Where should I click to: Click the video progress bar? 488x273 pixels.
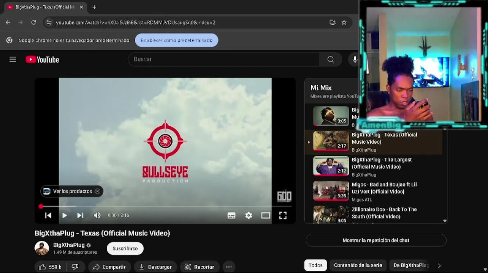pyautogui.click(x=165, y=206)
